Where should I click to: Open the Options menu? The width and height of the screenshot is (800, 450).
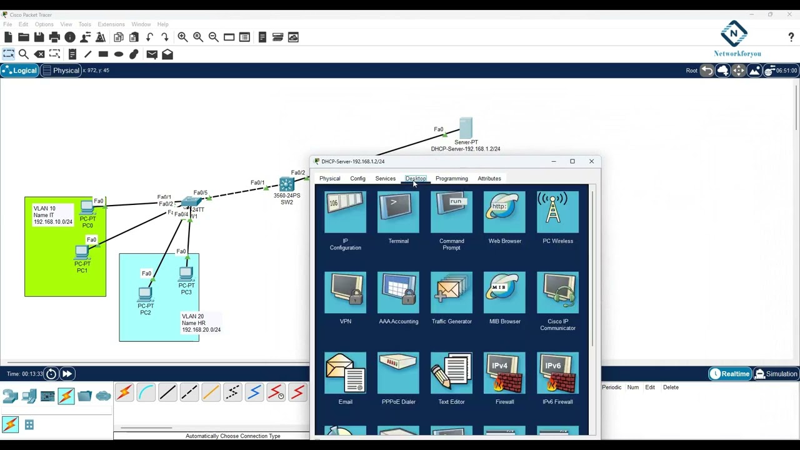(x=44, y=24)
